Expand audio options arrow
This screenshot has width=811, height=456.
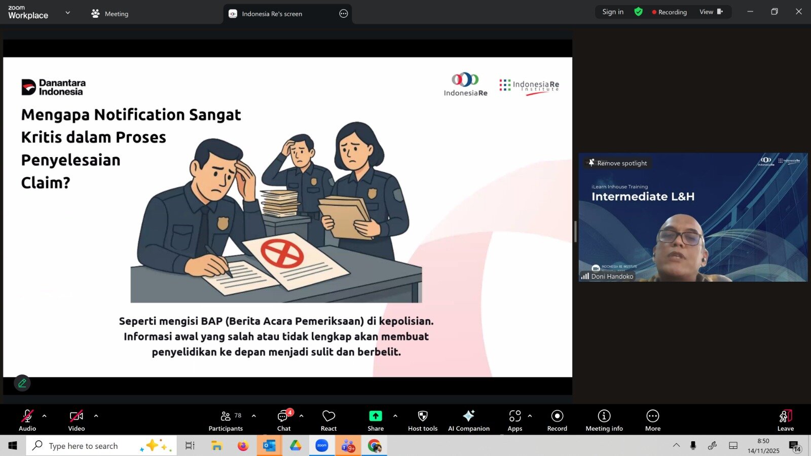[45, 416]
